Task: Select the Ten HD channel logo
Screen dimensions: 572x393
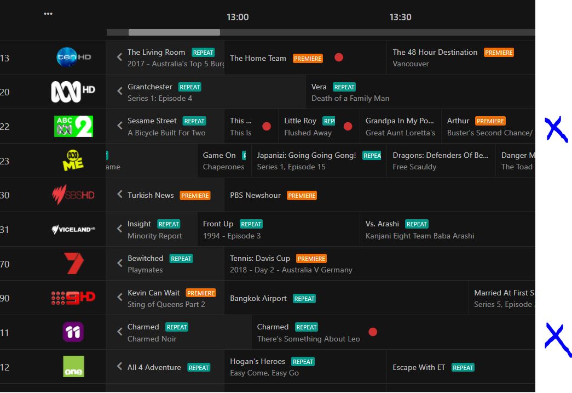Action: click(73, 57)
